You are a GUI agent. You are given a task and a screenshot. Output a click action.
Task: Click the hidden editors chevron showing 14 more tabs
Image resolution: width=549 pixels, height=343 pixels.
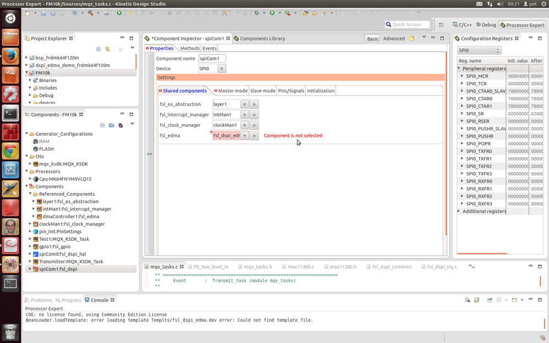coord(472,267)
